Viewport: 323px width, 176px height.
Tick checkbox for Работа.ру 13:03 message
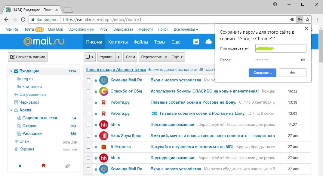click(x=88, y=114)
